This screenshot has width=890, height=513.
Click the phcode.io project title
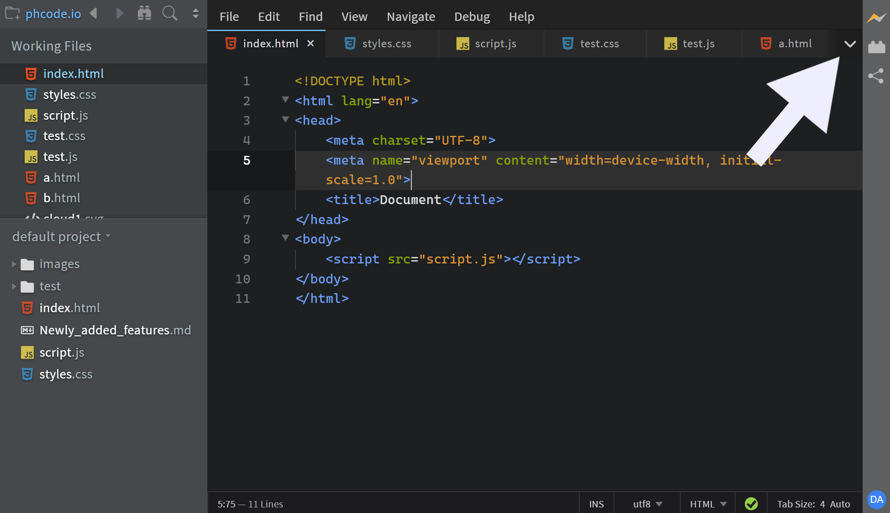pos(53,13)
